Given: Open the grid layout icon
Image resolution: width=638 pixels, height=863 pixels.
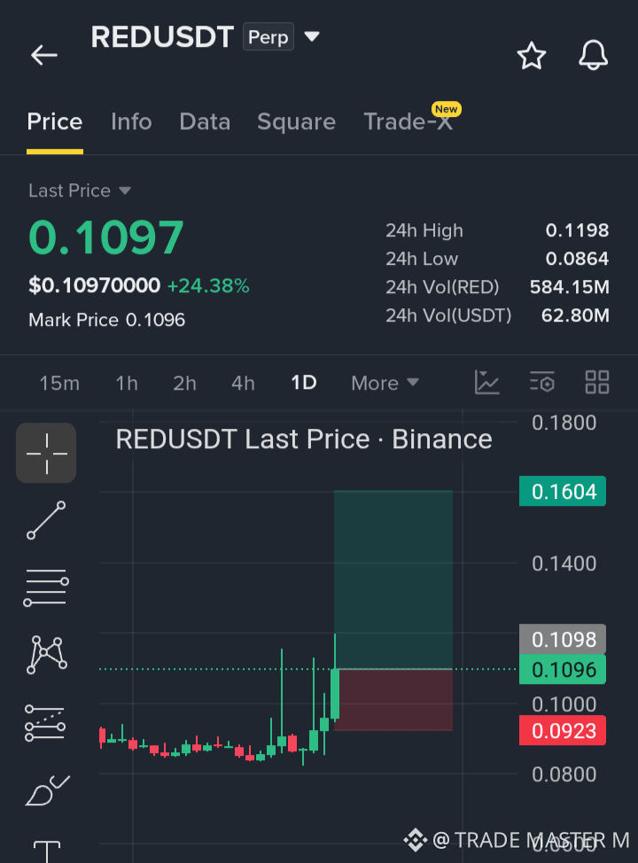Looking at the screenshot, I should 596,382.
